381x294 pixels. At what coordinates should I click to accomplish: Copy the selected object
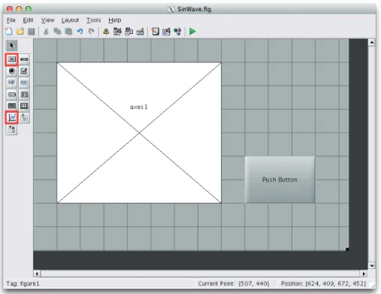click(x=57, y=32)
